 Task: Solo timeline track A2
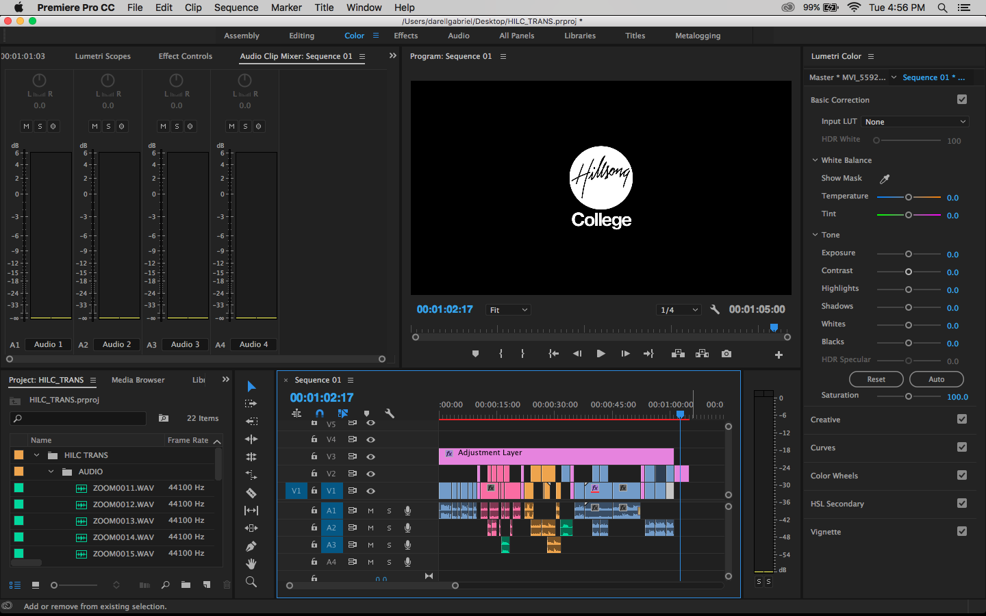389,528
